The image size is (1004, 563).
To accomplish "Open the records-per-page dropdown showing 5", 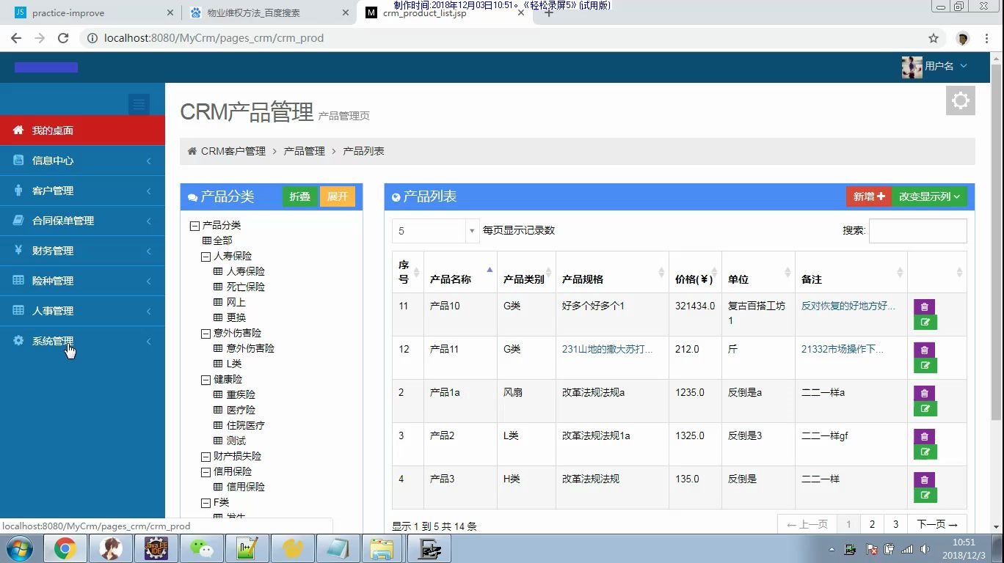I will click(434, 230).
